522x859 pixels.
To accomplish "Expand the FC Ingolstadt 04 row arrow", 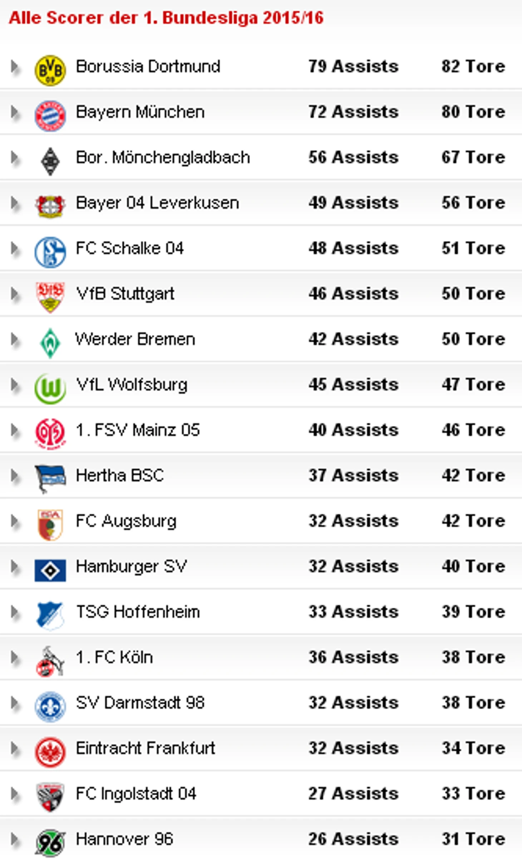I will click(x=15, y=794).
